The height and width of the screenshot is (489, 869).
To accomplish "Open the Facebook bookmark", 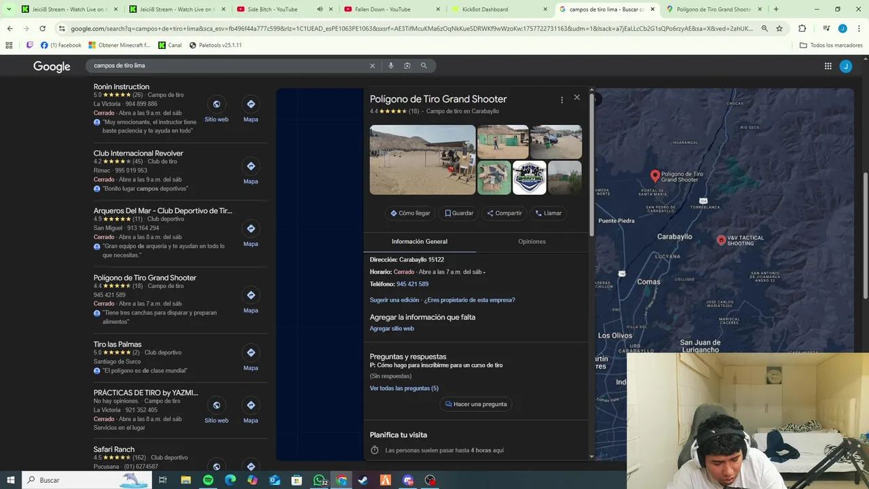I will pyautogui.click(x=60, y=45).
